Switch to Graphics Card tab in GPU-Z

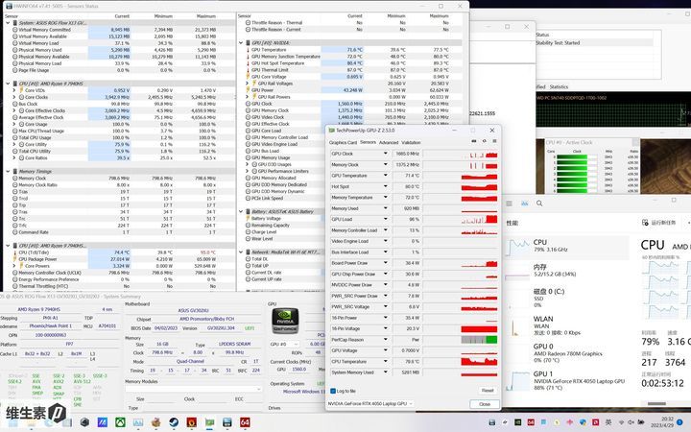pyautogui.click(x=343, y=142)
